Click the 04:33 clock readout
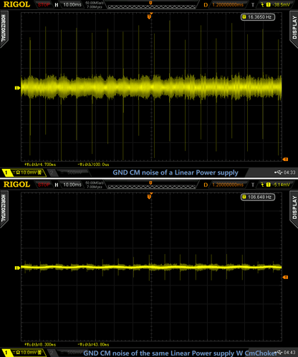The height and width of the screenshot is (357, 298). pyautogui.click(x=289, y=172)
